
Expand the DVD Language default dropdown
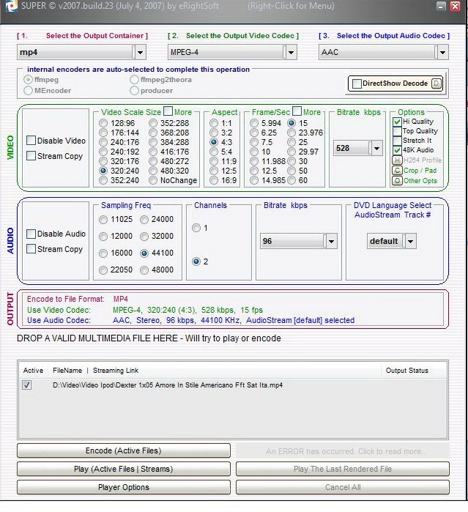pos(410,241)
